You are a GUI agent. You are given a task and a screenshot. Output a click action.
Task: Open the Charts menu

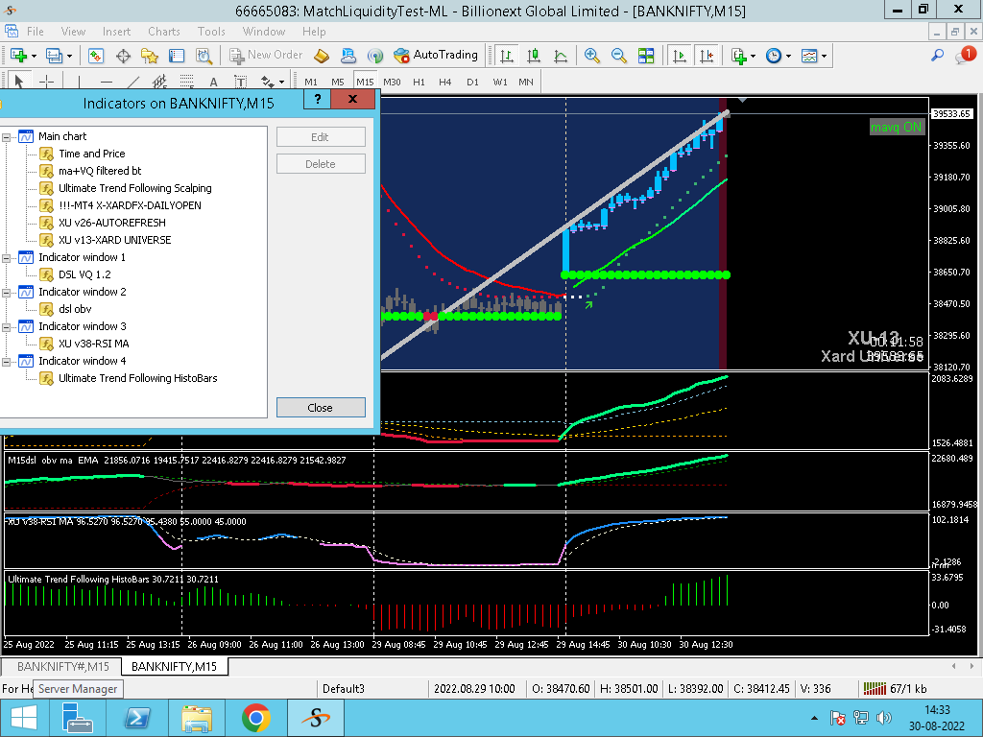164,32
